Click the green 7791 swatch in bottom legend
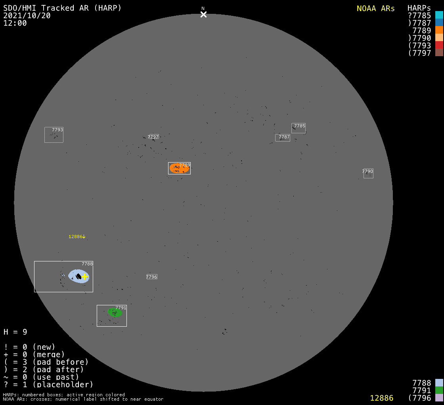The width and height of the screenshot is (444, 405). tap(439, 390)
